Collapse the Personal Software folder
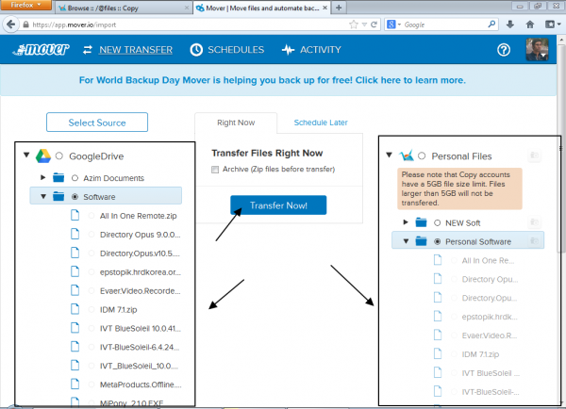This screenshot has height=409, width=566. tap(406, 241)
